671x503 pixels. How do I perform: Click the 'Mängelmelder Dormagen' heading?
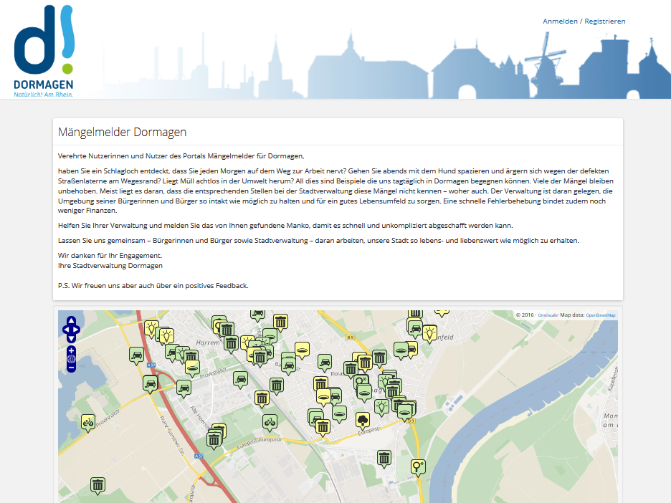(123, 132)
